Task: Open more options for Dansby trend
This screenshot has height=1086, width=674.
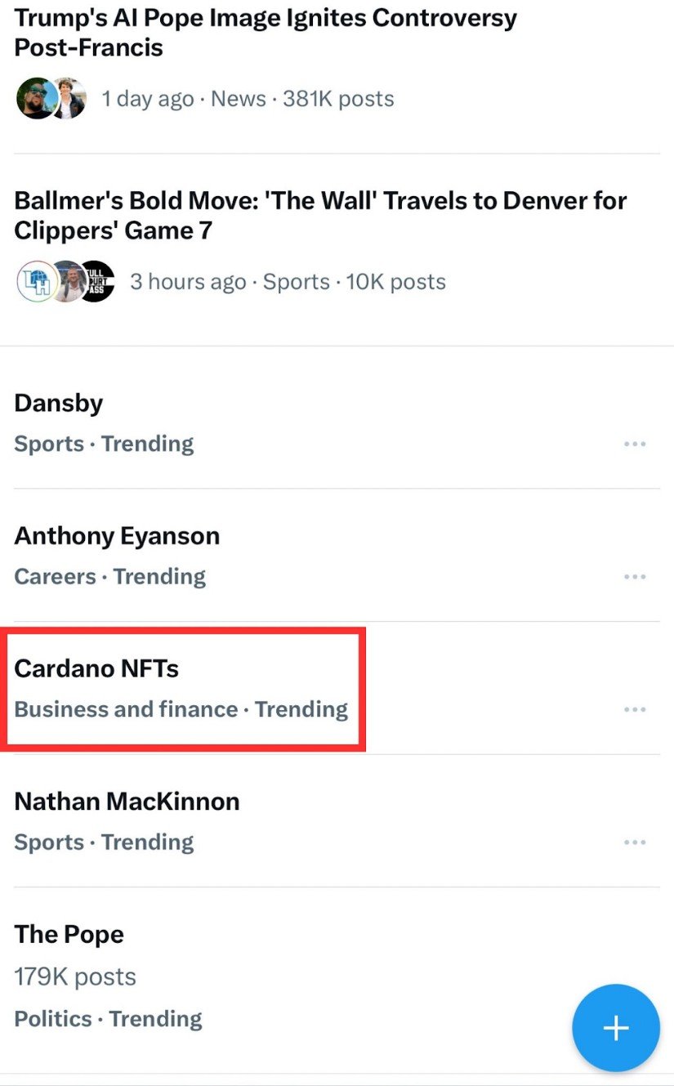Action: pyautogui.click(x=635, y=444)
